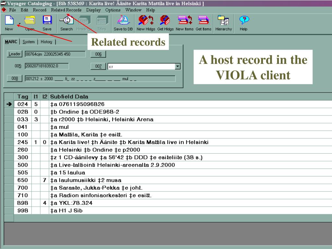Create new holdings with New Hldgs
Viewport: 332px width, 249px height.
146,23
